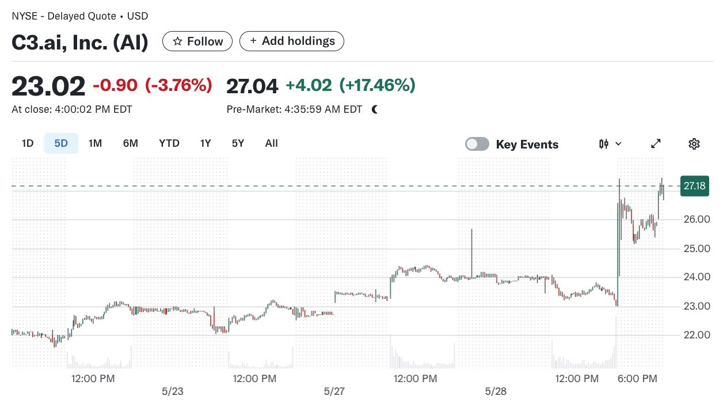723x404 pixels.
Task: Click the Follow button
Action: [x=197, y=41]
